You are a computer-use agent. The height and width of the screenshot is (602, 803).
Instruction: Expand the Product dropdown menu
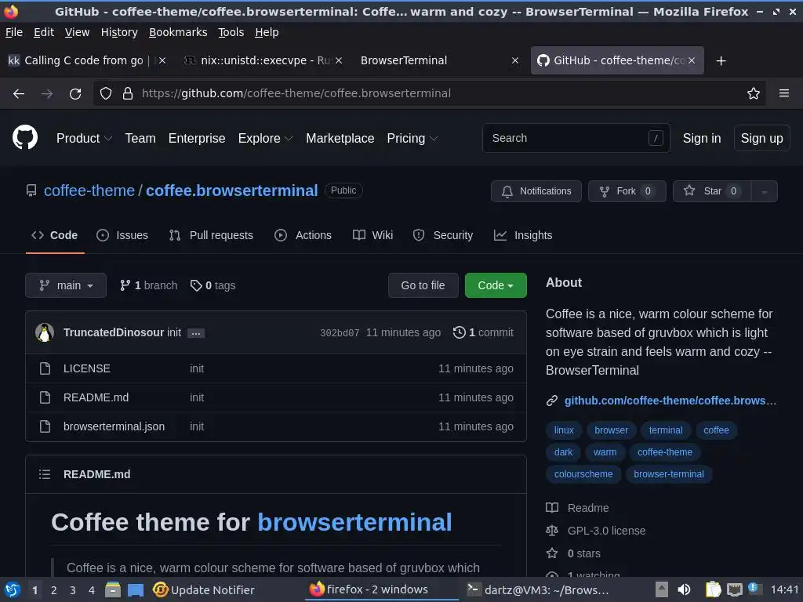(84, 138)
